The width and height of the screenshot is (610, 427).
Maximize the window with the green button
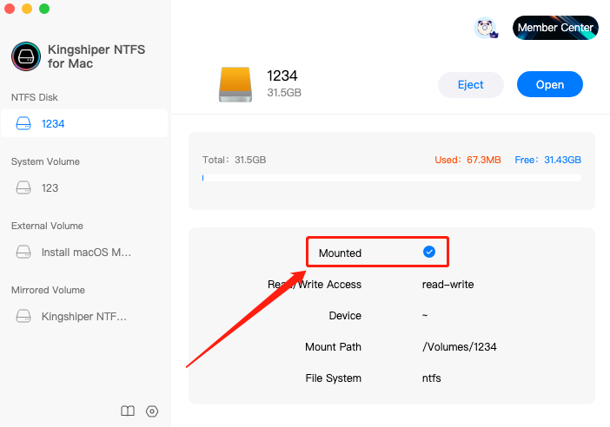[44, 9]
